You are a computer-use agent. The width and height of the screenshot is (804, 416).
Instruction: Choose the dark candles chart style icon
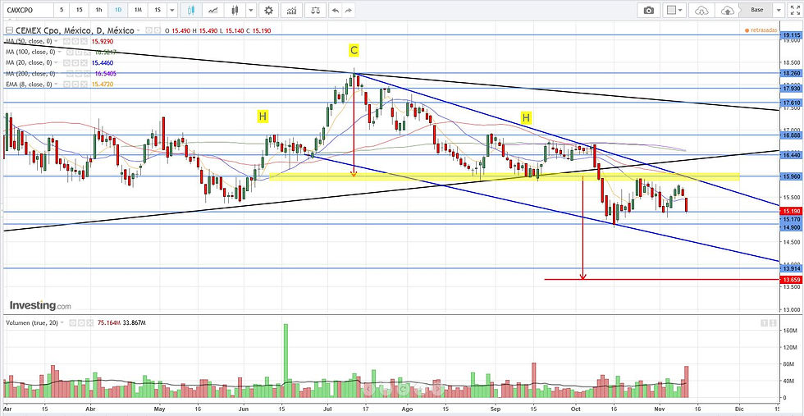pos(235,10)
